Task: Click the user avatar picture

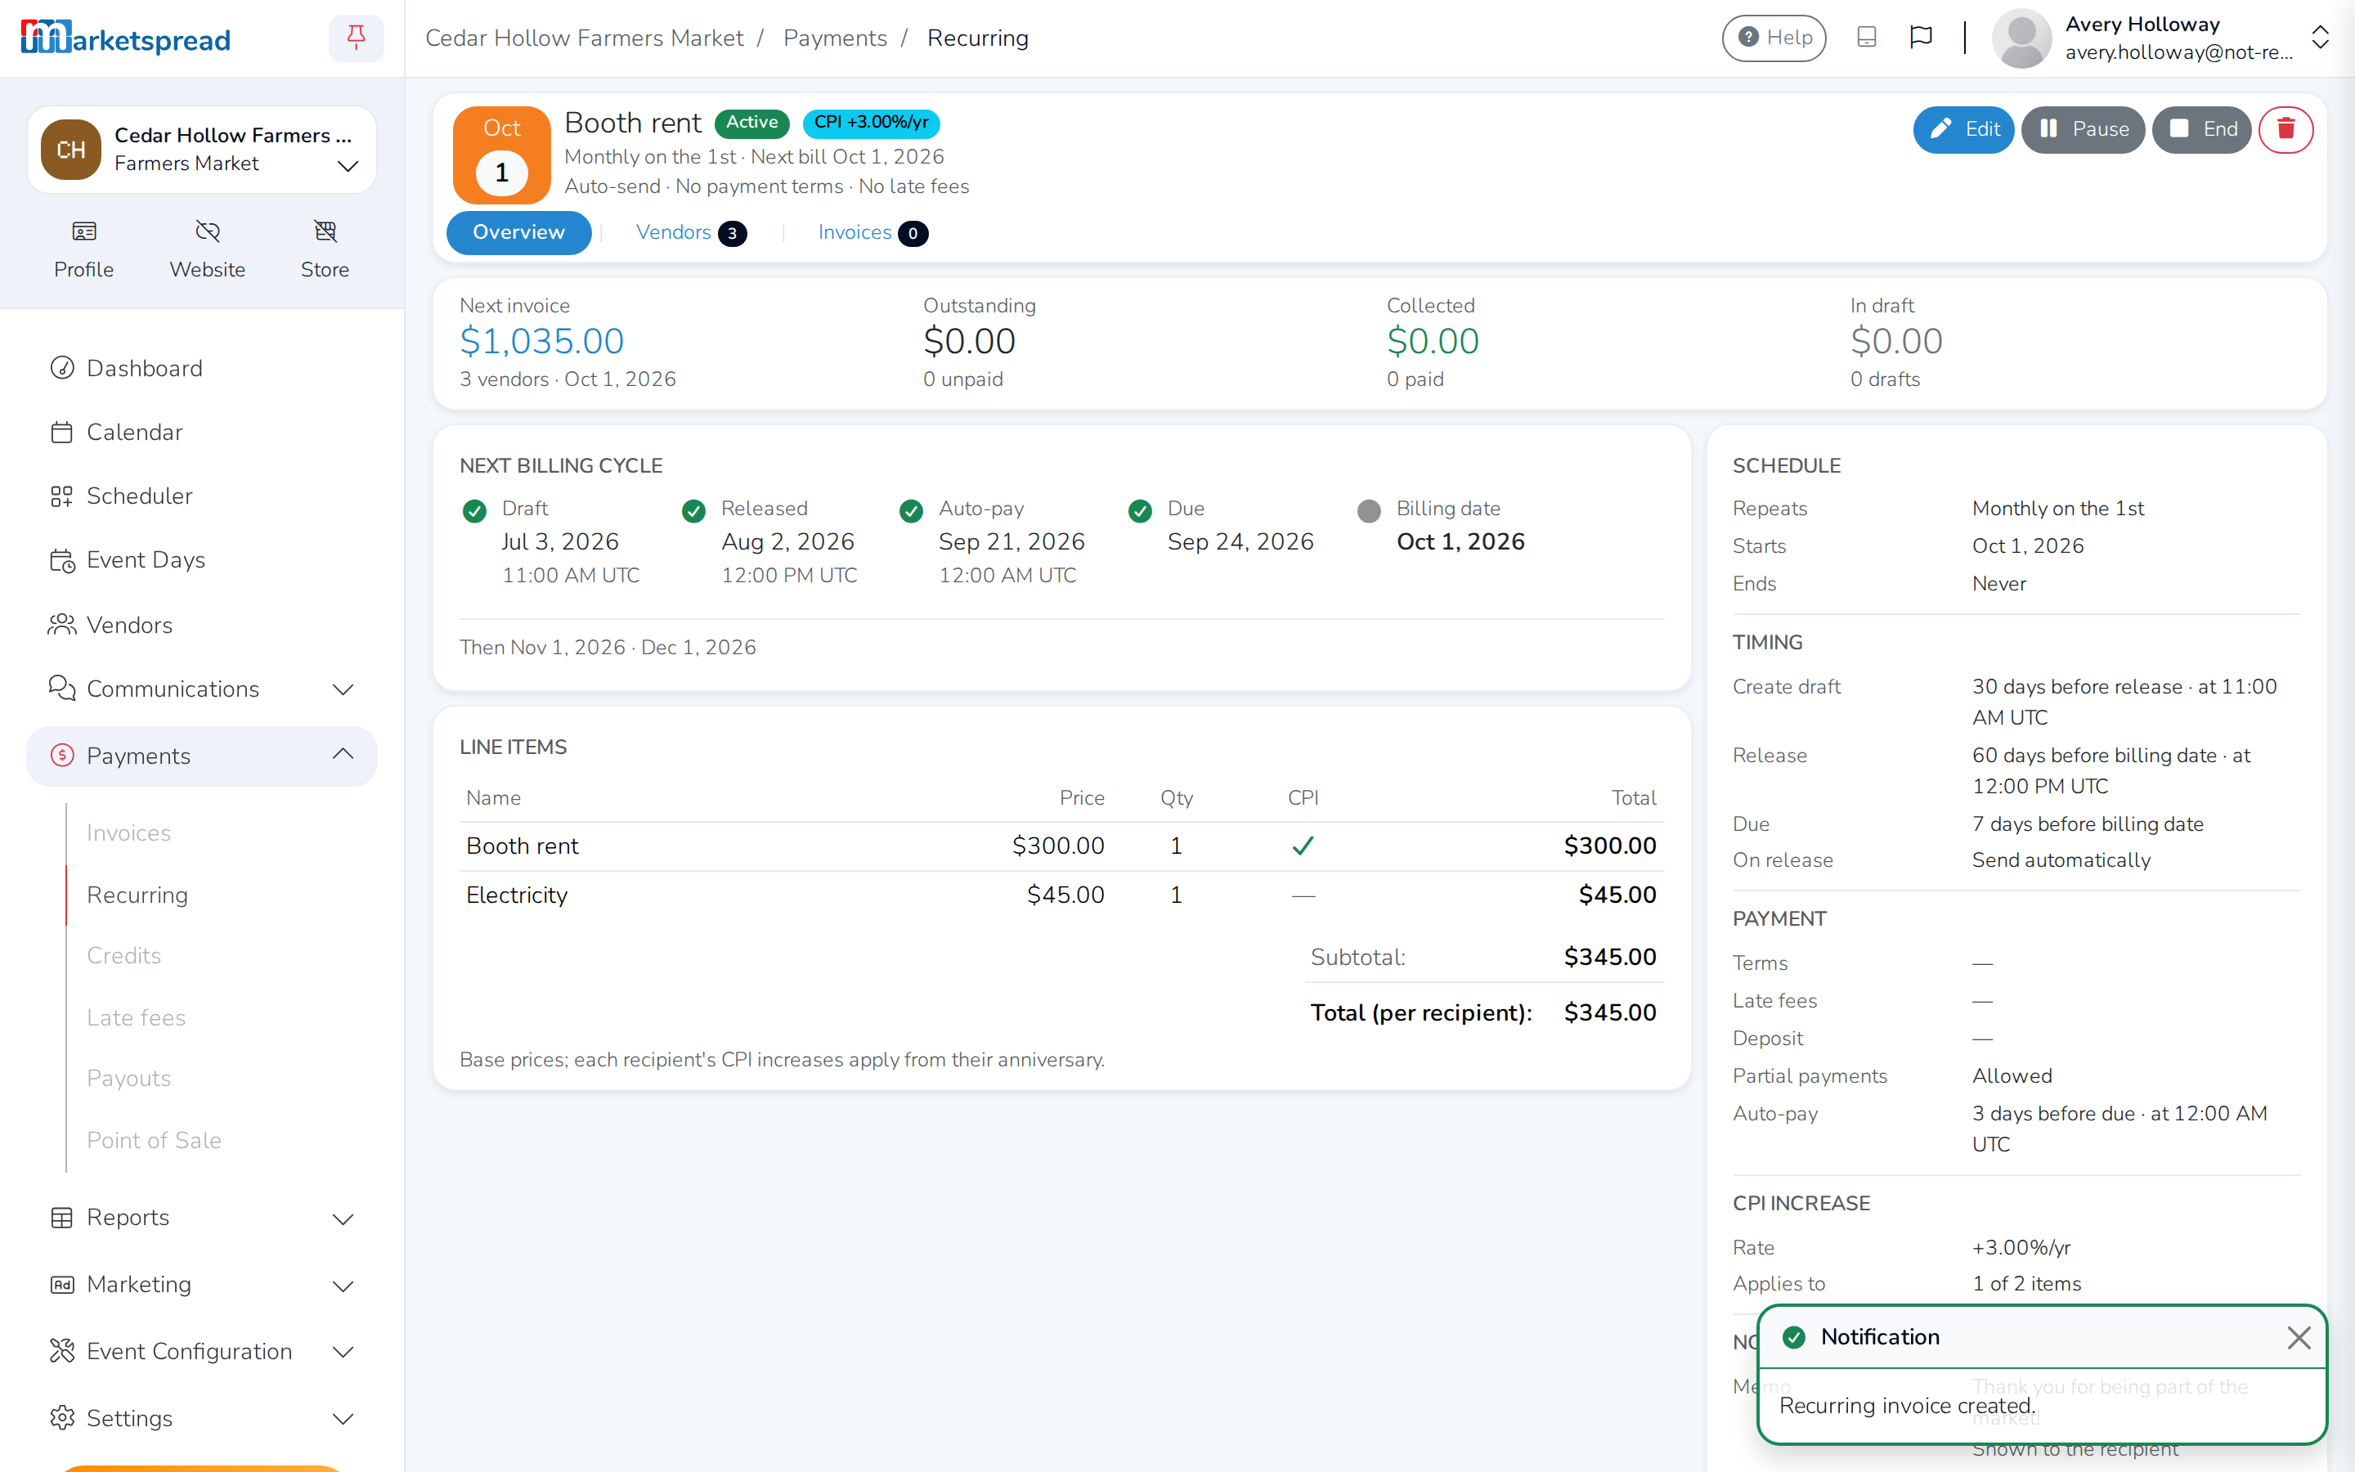Action: 2021,38
